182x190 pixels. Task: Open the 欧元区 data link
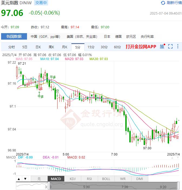coord(131,37)
